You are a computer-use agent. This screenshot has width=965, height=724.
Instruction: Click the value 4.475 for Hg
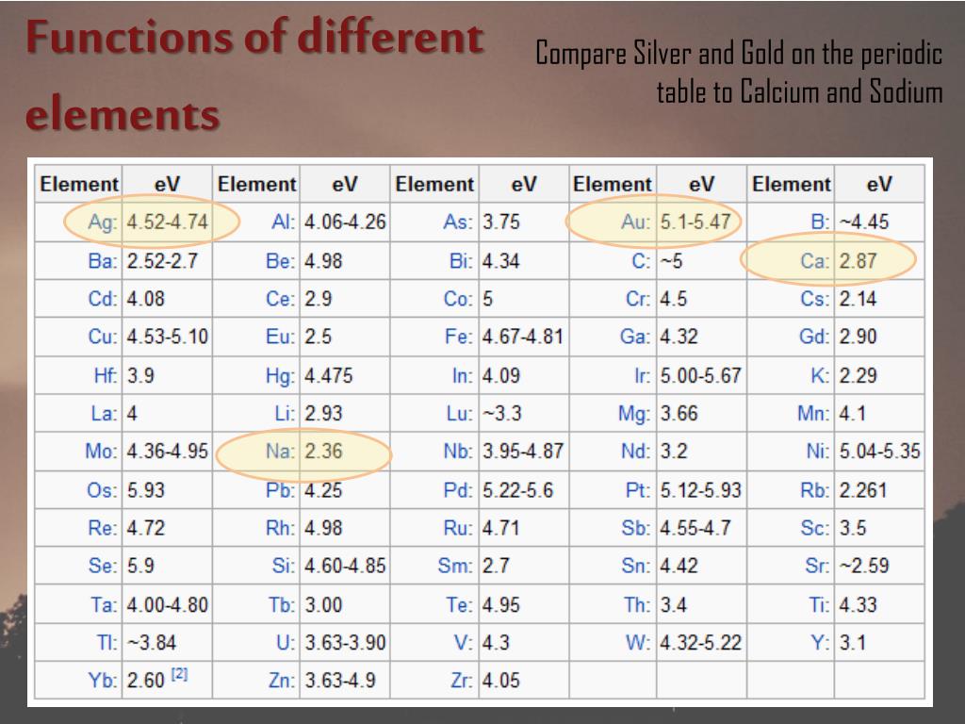click(x=329, y=375)
